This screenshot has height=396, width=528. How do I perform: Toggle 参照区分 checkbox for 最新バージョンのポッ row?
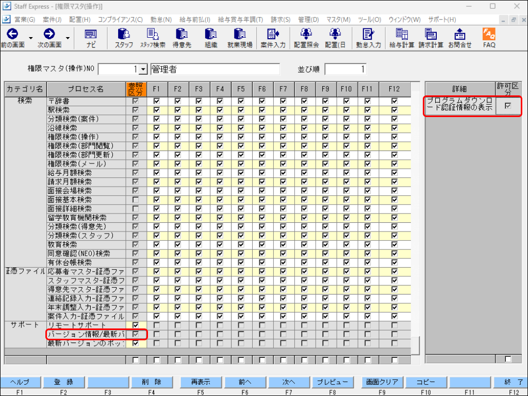(136, 343)
